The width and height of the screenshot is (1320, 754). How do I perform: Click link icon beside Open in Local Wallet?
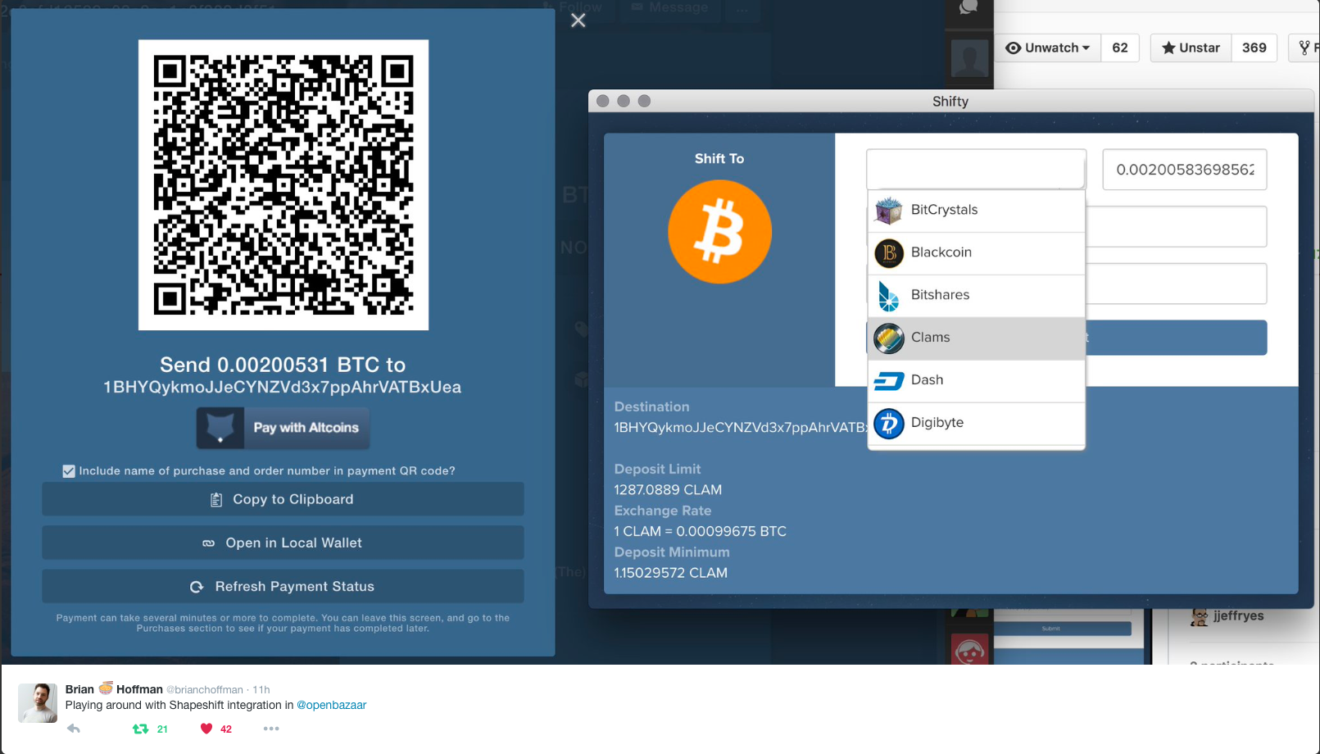[209, 543]
